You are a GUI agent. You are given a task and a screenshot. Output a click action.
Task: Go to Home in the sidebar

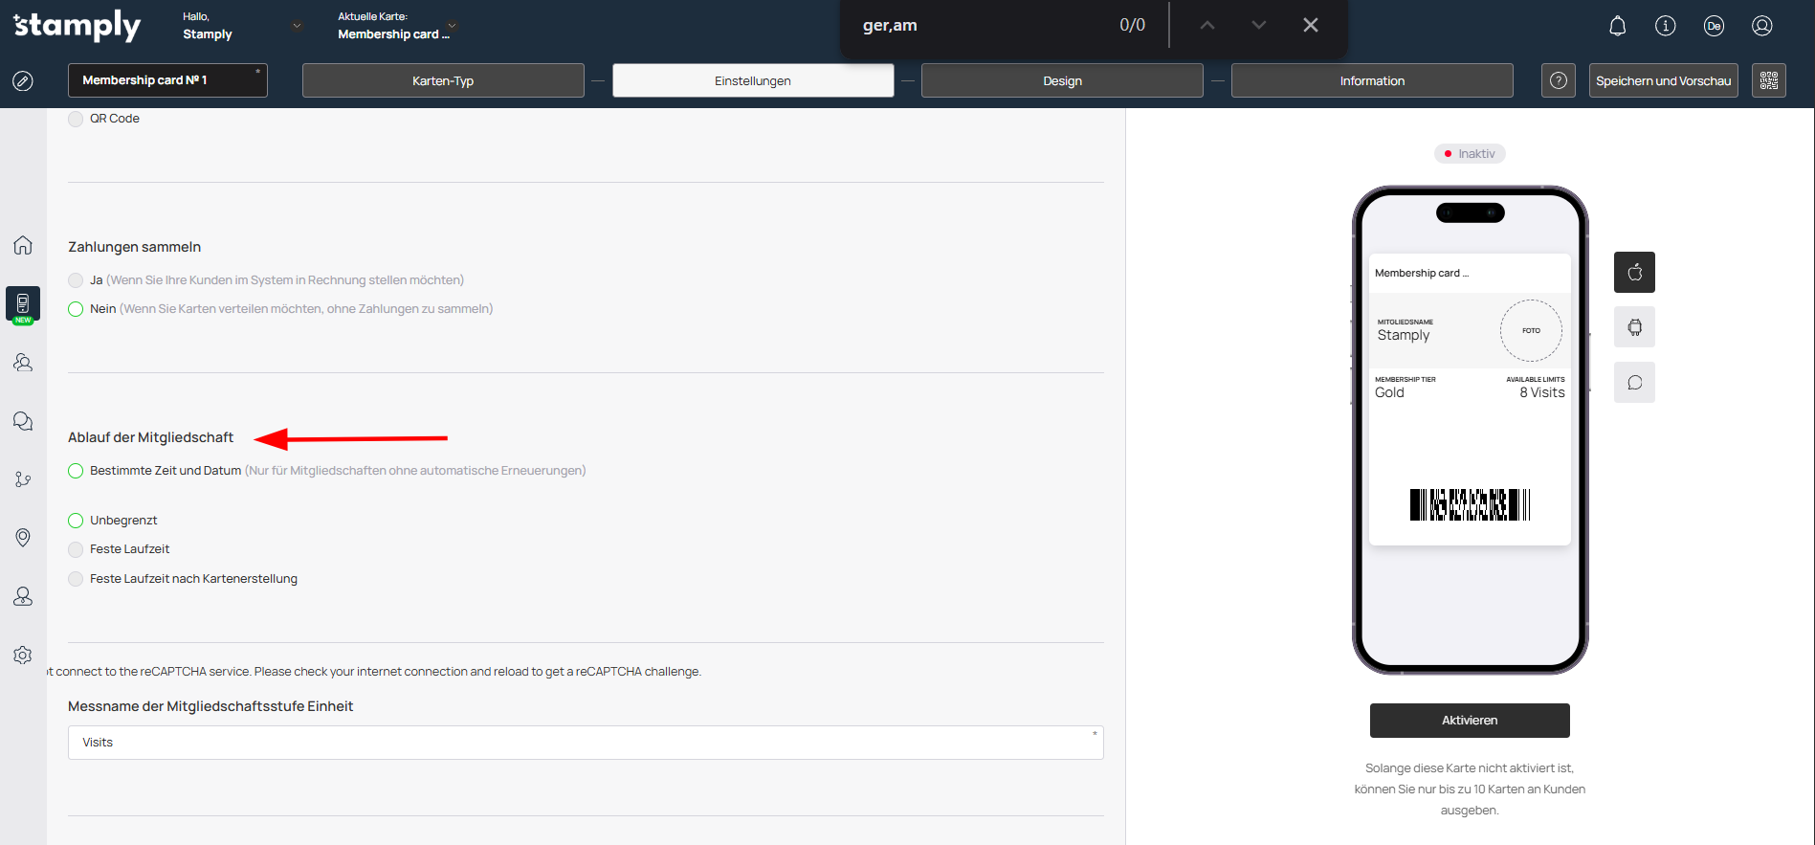(x=23, y=245)
